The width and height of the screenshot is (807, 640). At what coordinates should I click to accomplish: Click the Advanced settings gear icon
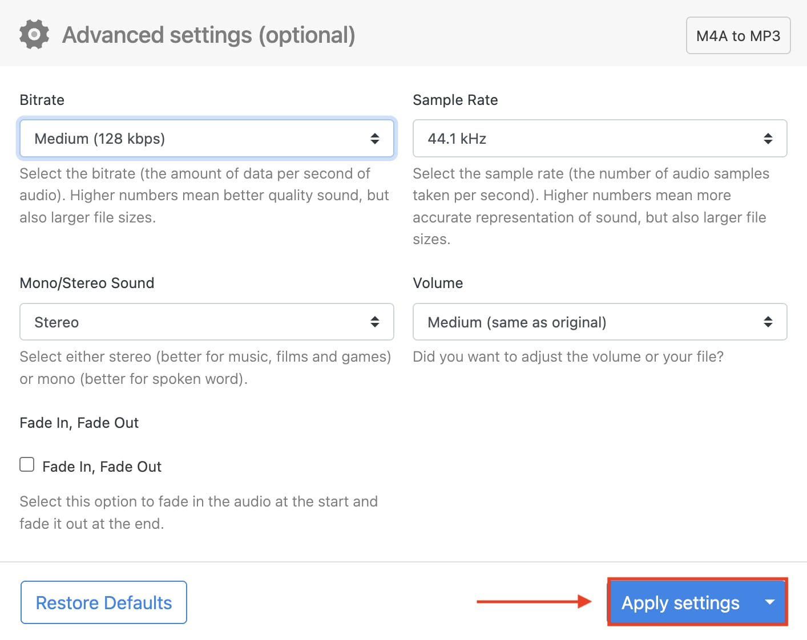34,34
